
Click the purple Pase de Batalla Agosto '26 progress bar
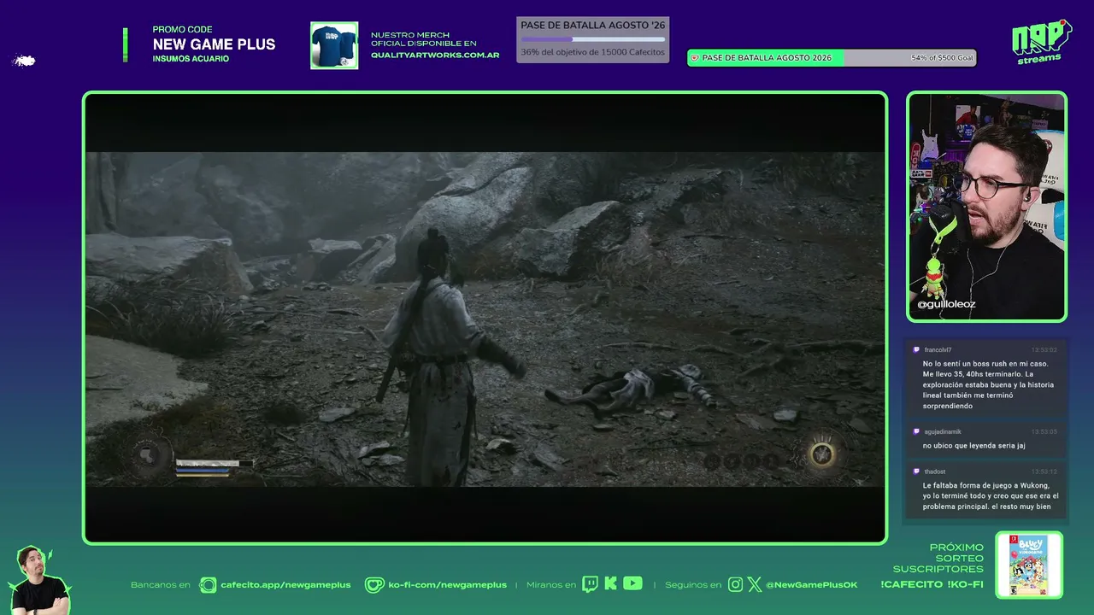[593, 39]
